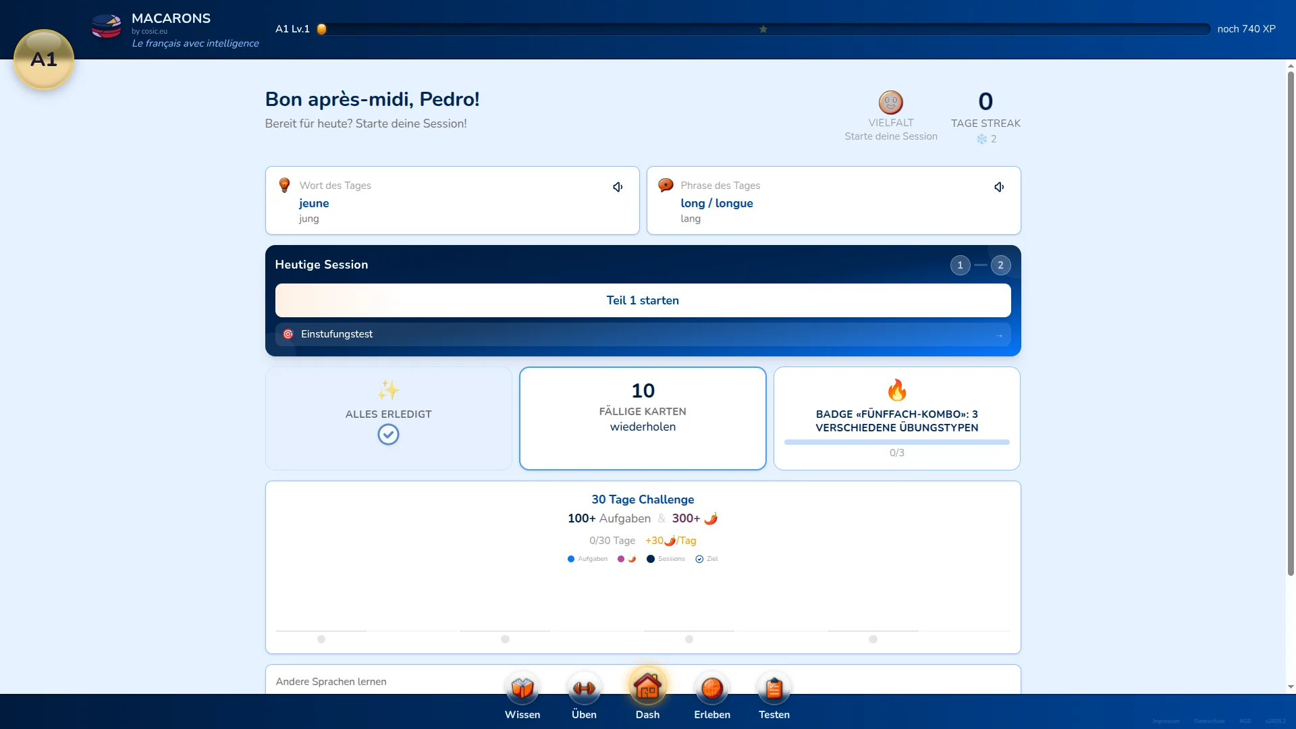Image resolution: width=1296 pixels, height=729 pixels.
Task: Click the second timeline dot in the challenge chart
Action: (x=505, y=639)
